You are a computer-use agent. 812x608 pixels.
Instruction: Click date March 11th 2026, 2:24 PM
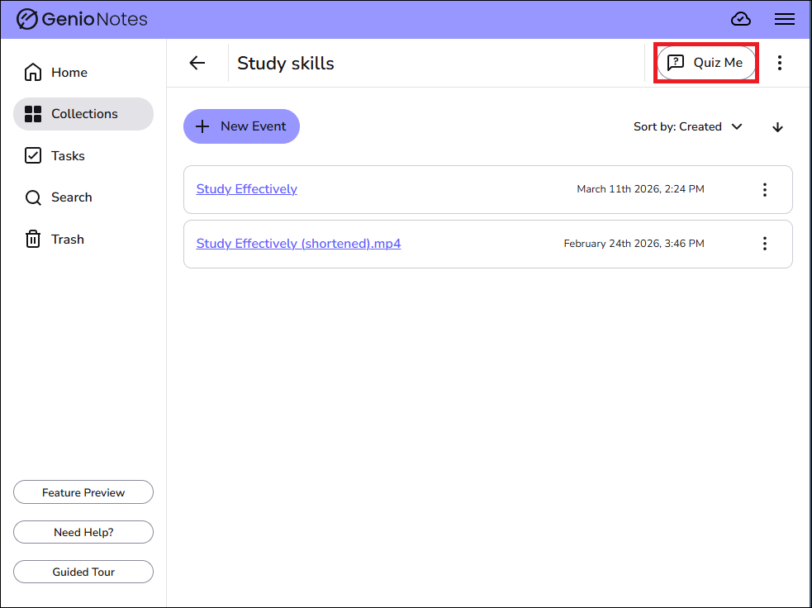[x=640, y=189]
